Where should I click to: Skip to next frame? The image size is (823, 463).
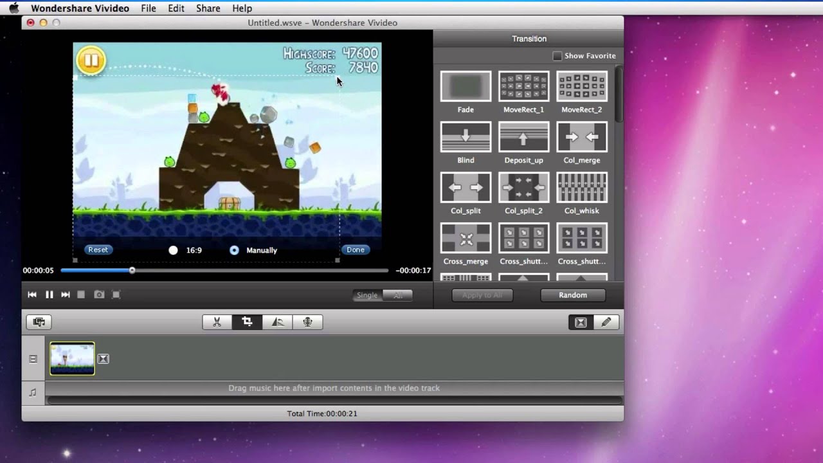click(x=65, y=295)
